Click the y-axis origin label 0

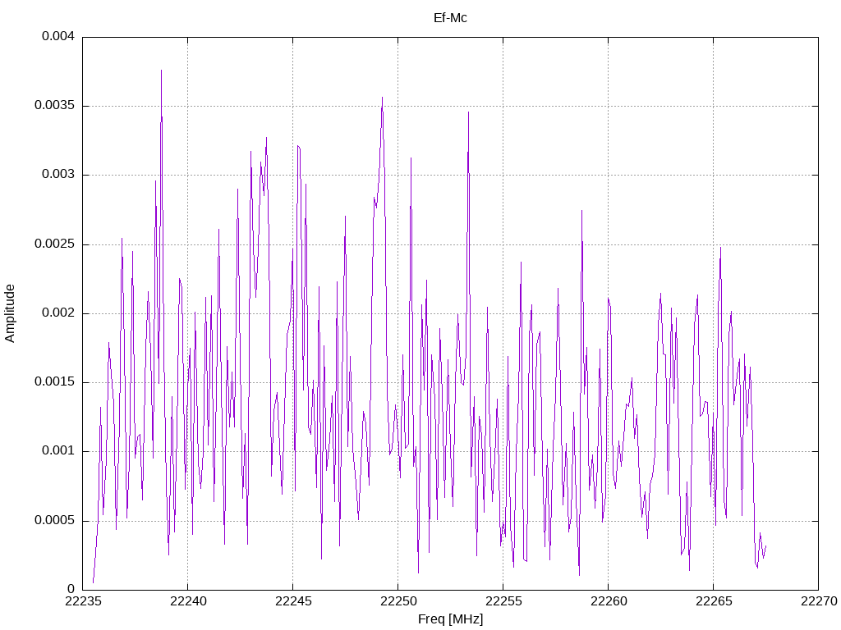tap(71, 589)
